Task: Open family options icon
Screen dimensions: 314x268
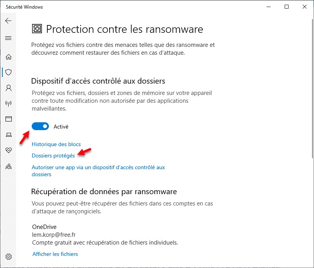Action: (8, 166)
